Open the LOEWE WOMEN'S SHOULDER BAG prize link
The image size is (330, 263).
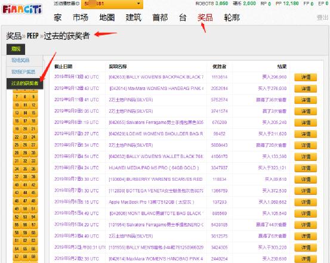(156, 134)
